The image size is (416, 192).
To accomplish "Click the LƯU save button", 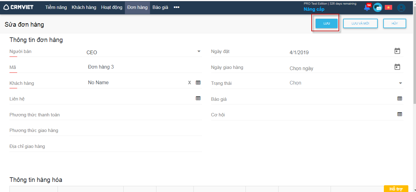I will 327,24.
